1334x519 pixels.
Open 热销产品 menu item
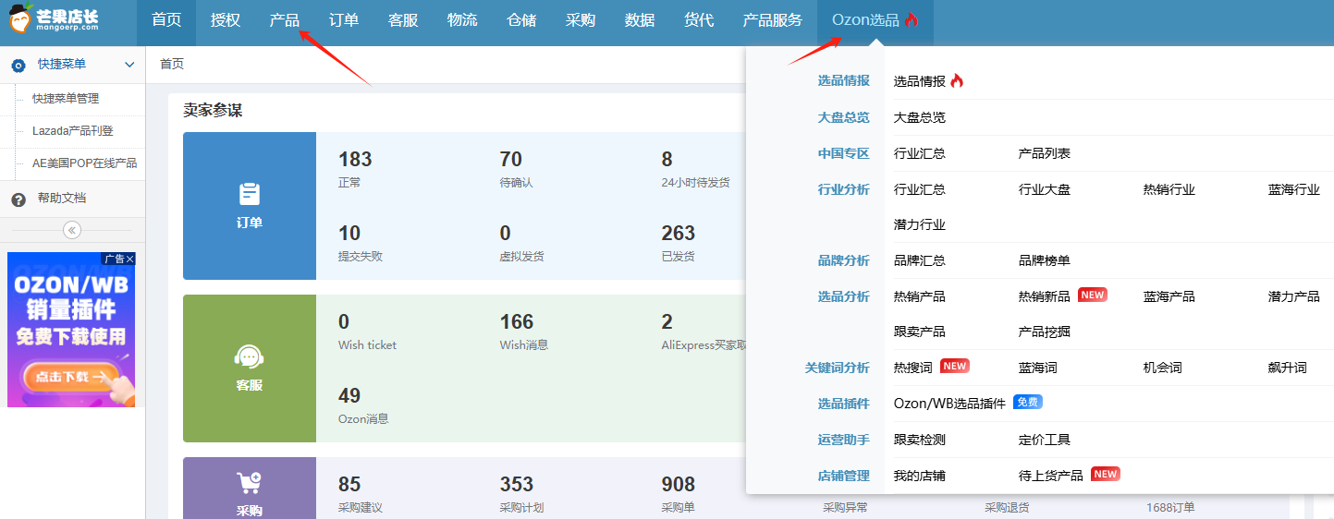click(x=920, y=296)
